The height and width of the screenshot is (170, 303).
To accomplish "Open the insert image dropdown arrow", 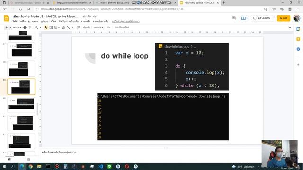I will [59, 27].
